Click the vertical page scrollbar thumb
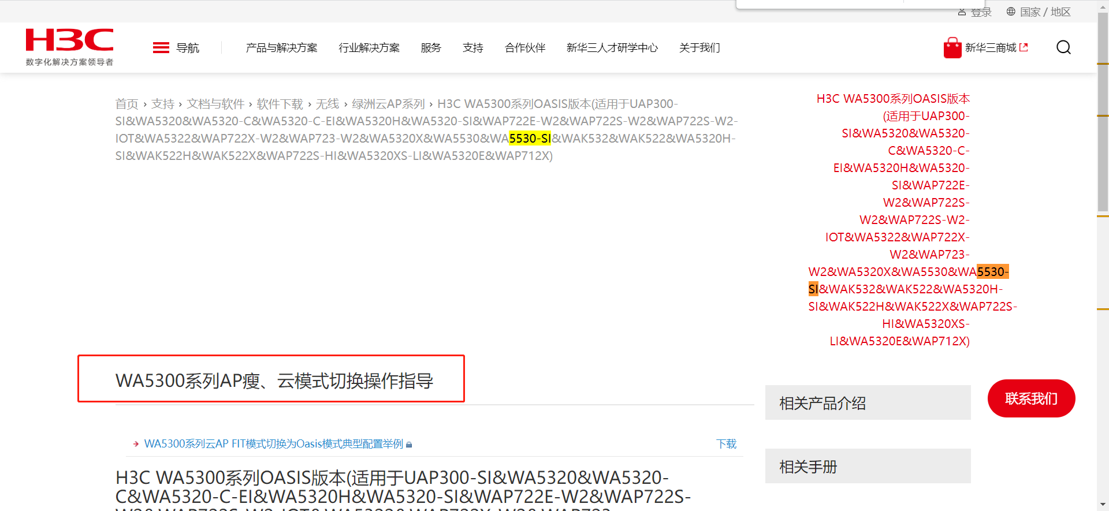This screenshot has width=1109, height=511. coord(1103,113)
